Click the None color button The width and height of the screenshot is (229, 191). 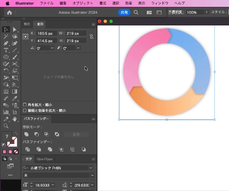click(16, 152)
